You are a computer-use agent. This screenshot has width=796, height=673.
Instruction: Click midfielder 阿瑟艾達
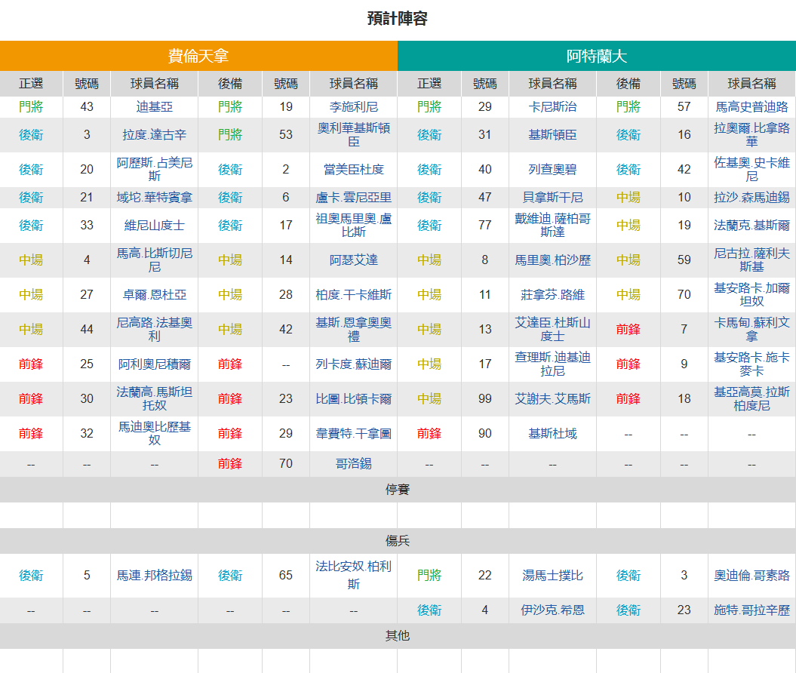[x=353, y=260]
